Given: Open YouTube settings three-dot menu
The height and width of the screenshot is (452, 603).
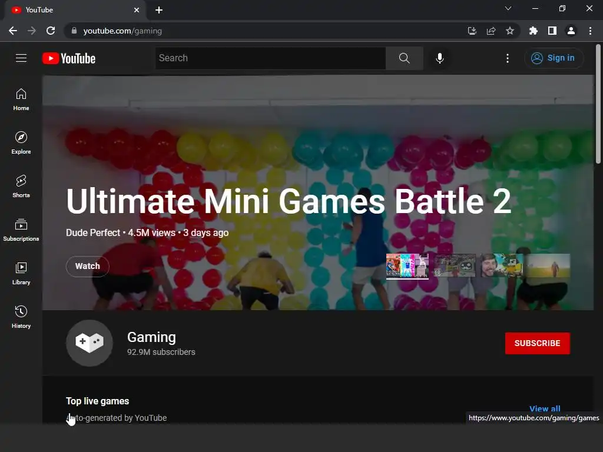Looking at the screenshot, I should (508, 58).
